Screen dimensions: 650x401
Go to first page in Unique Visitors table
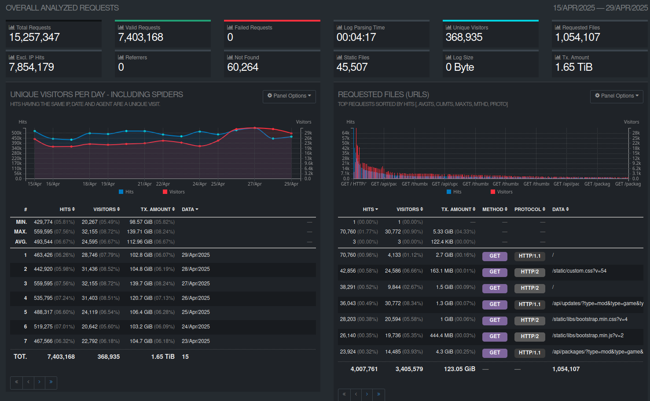coord(16,382)
